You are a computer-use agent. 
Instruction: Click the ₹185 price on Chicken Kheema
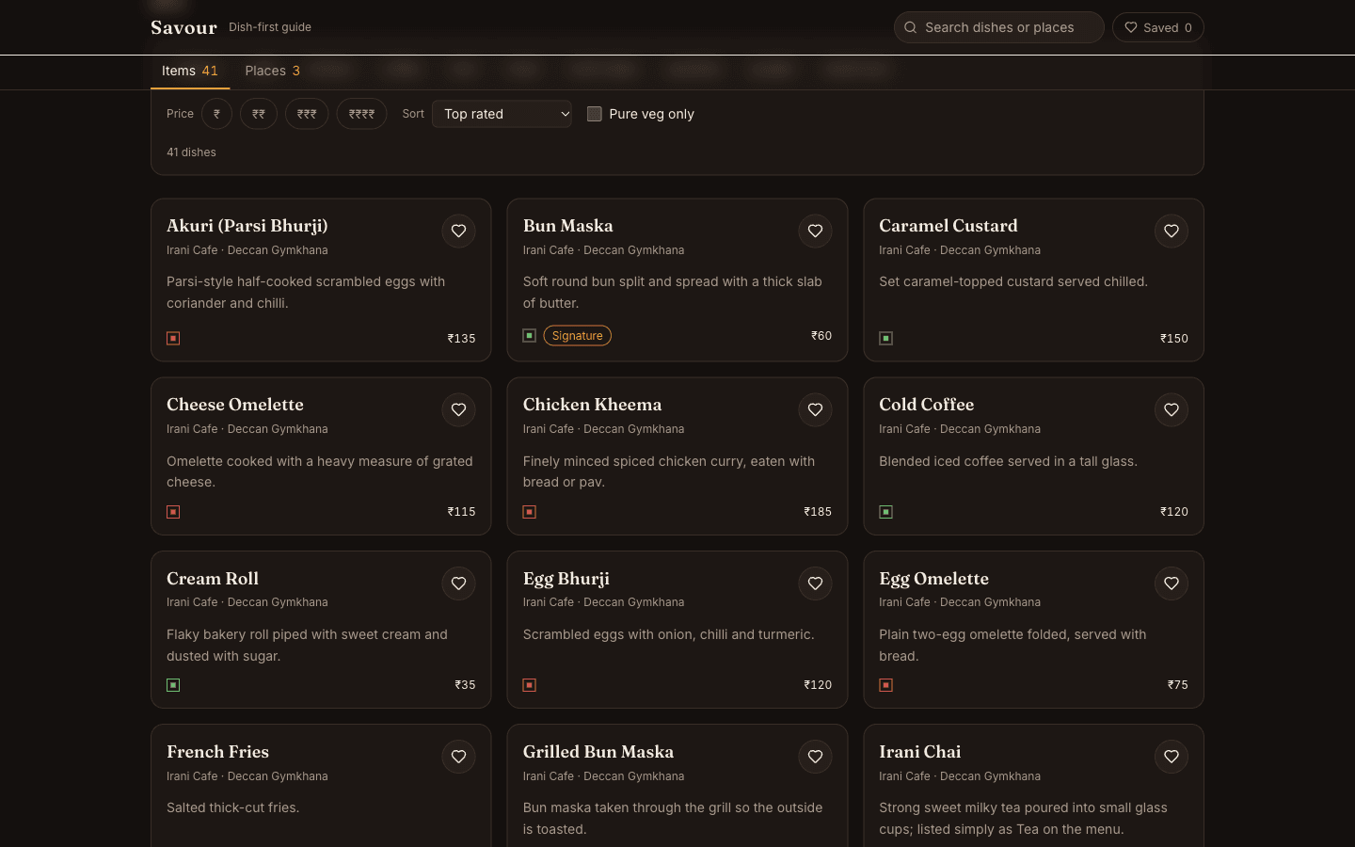coord(818,512)
